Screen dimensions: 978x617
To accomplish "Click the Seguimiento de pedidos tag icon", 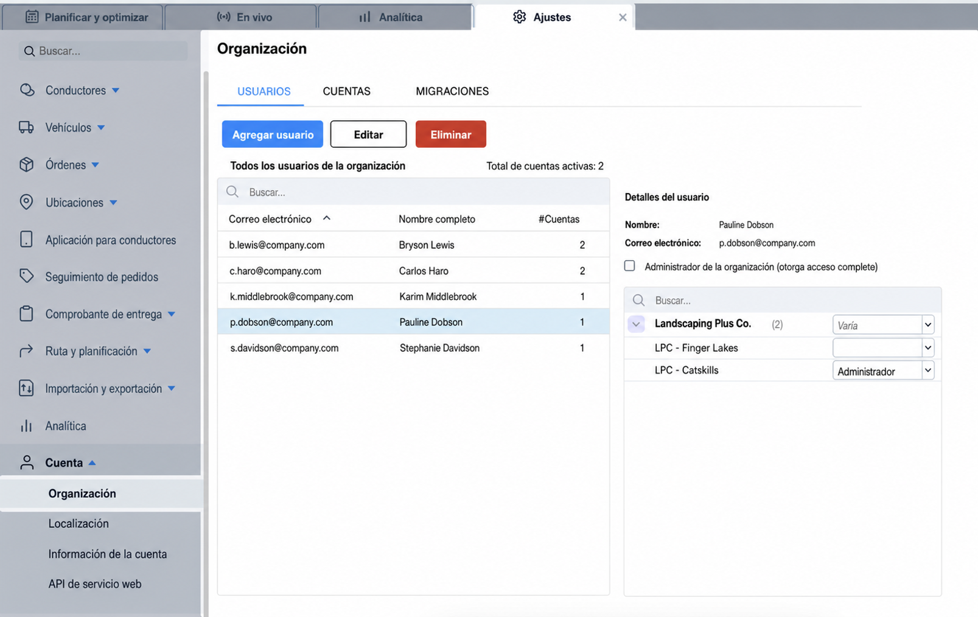I will [26, 276].
